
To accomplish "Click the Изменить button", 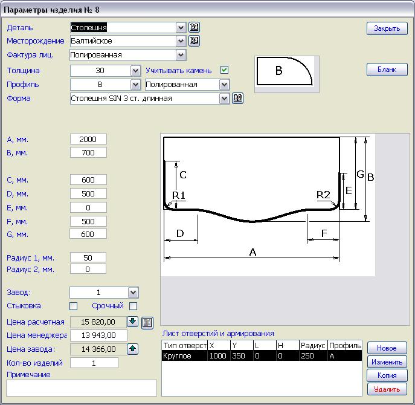I will point(387,362).
